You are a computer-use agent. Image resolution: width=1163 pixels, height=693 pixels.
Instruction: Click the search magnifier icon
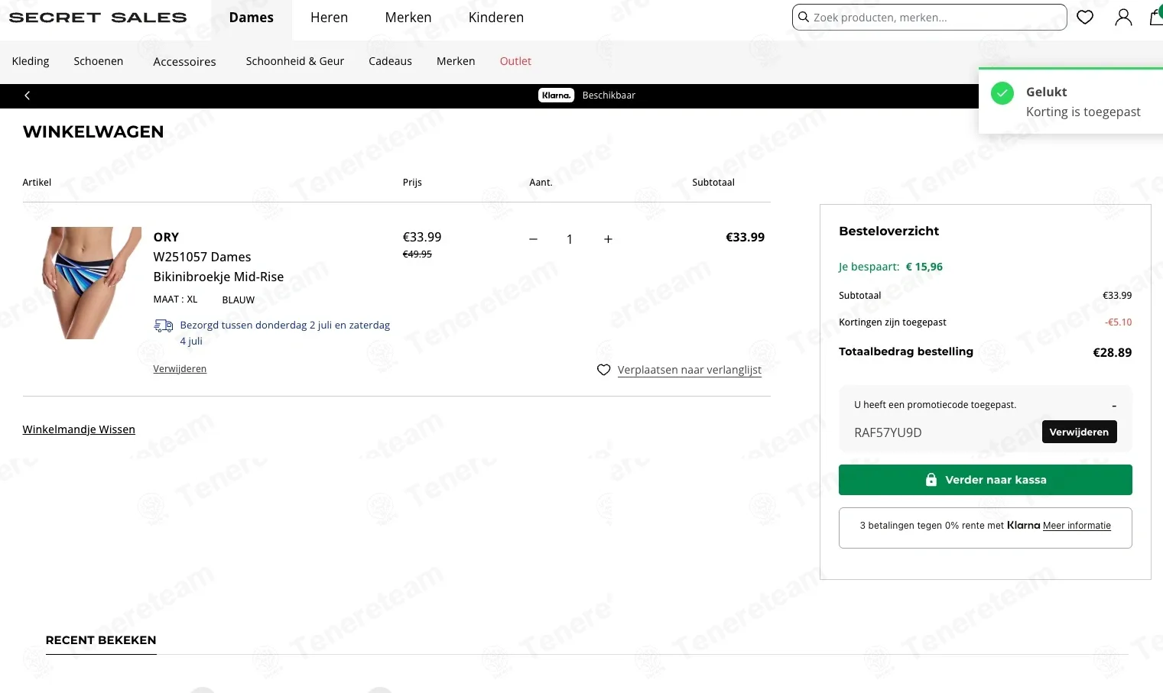coord(804,17)
